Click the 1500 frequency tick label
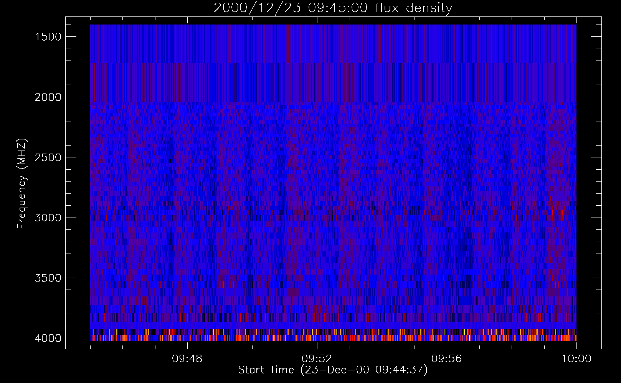 coord(48,37)
